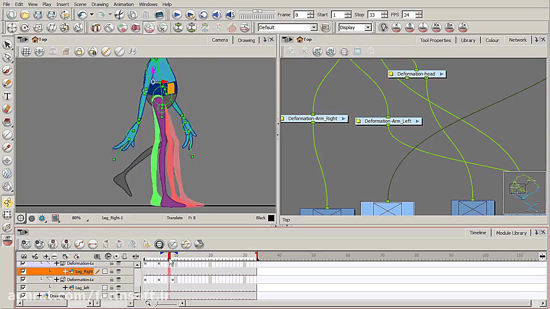
Task: Select the arrow Select tool in left toolbar
Action: pos(7,45)
